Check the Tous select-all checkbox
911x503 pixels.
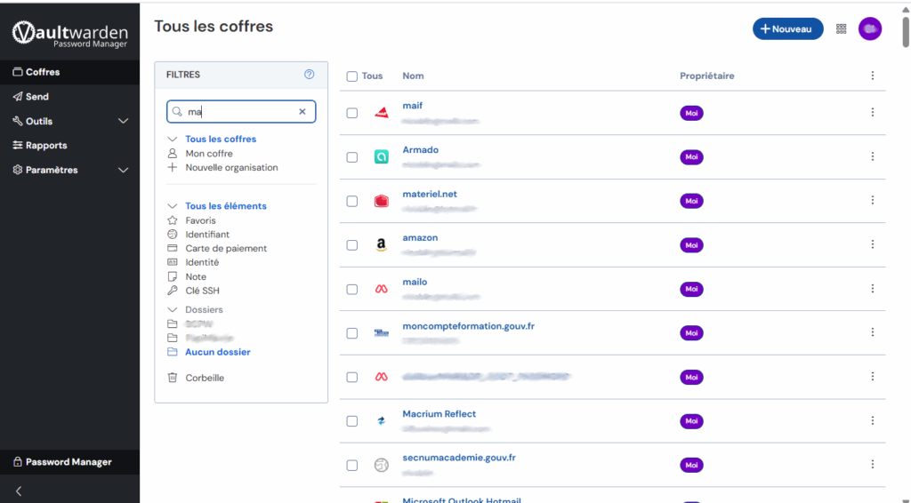click(x=352, y=76)
